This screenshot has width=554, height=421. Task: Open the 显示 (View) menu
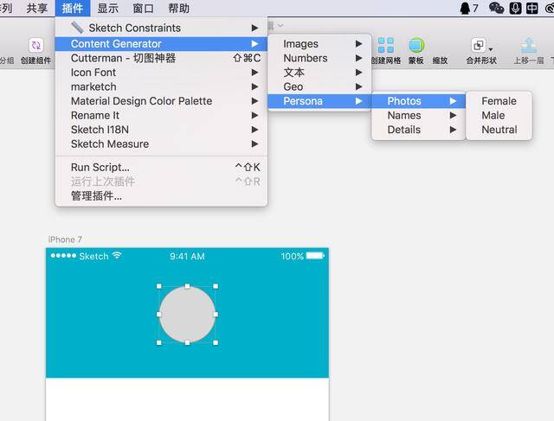107,8
